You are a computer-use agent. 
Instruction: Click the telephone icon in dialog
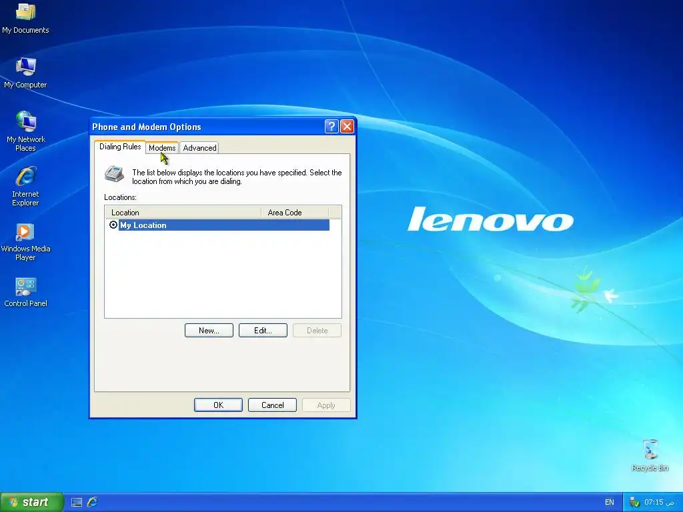[115, 173]
